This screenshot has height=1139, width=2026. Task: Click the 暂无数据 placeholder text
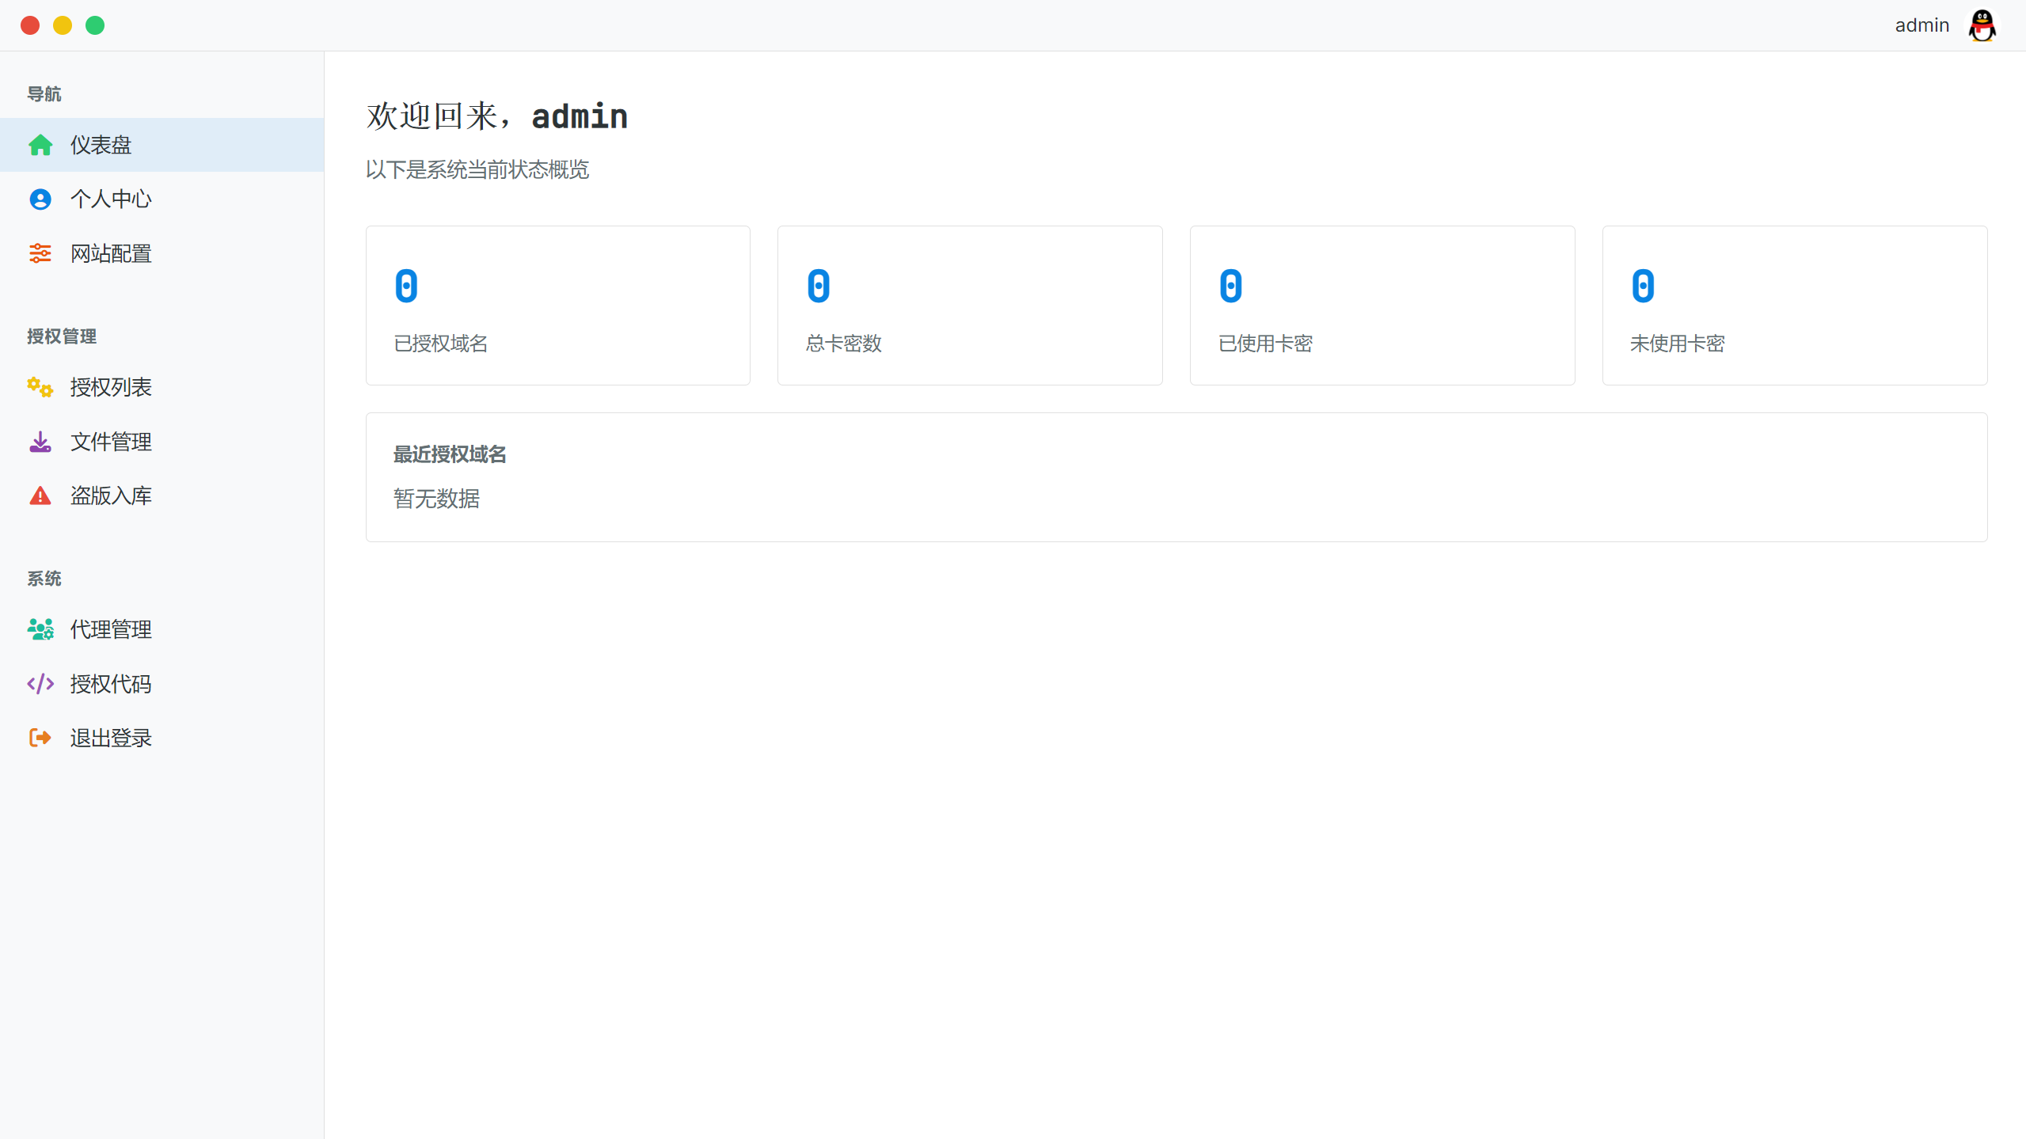[436, 499]
